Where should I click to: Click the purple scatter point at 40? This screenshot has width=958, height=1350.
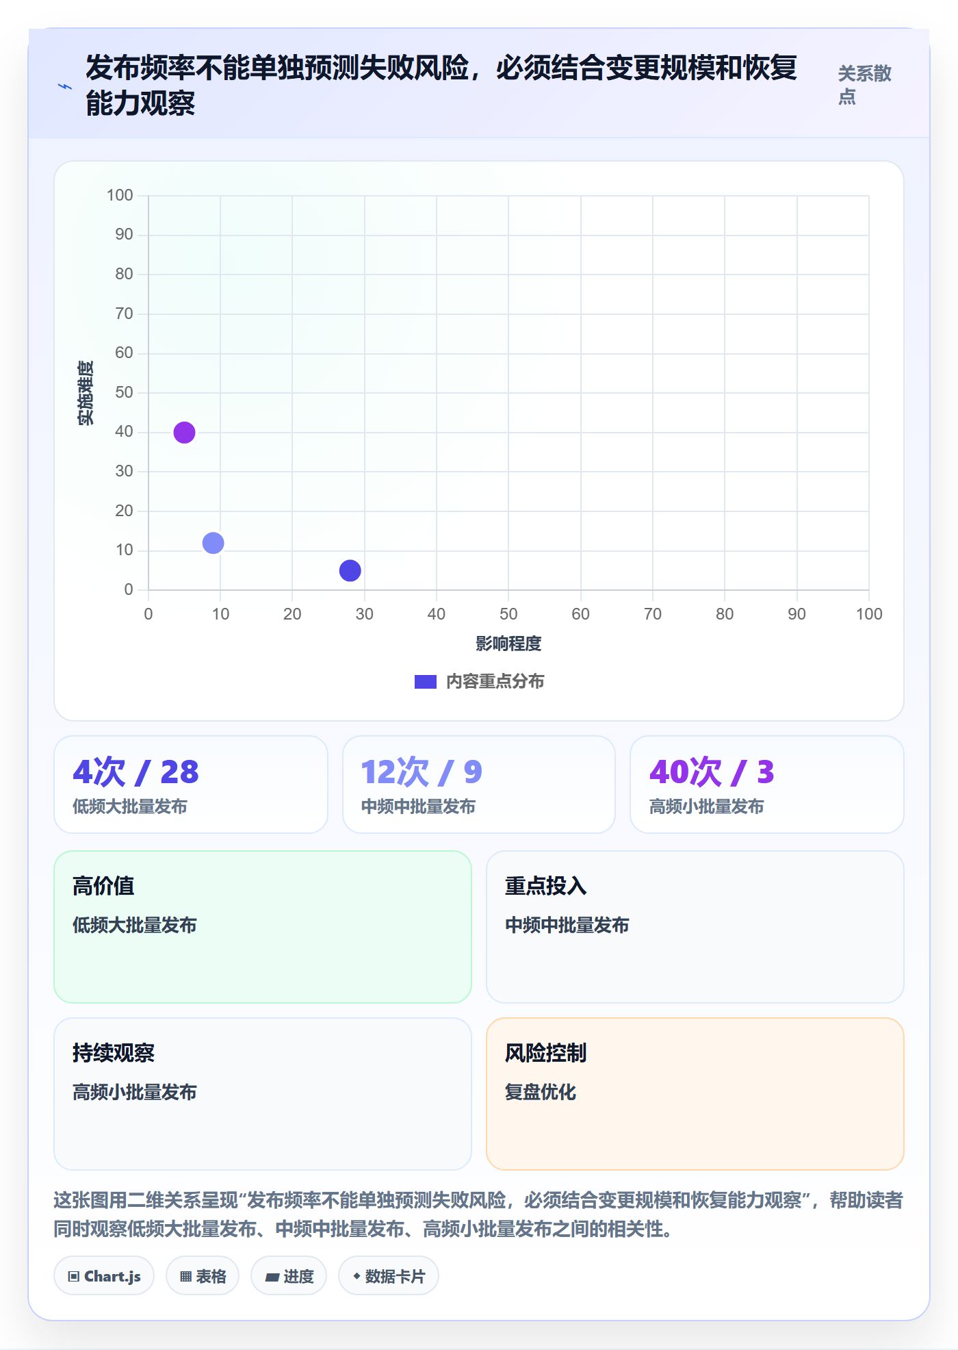[x=184, y=433]
